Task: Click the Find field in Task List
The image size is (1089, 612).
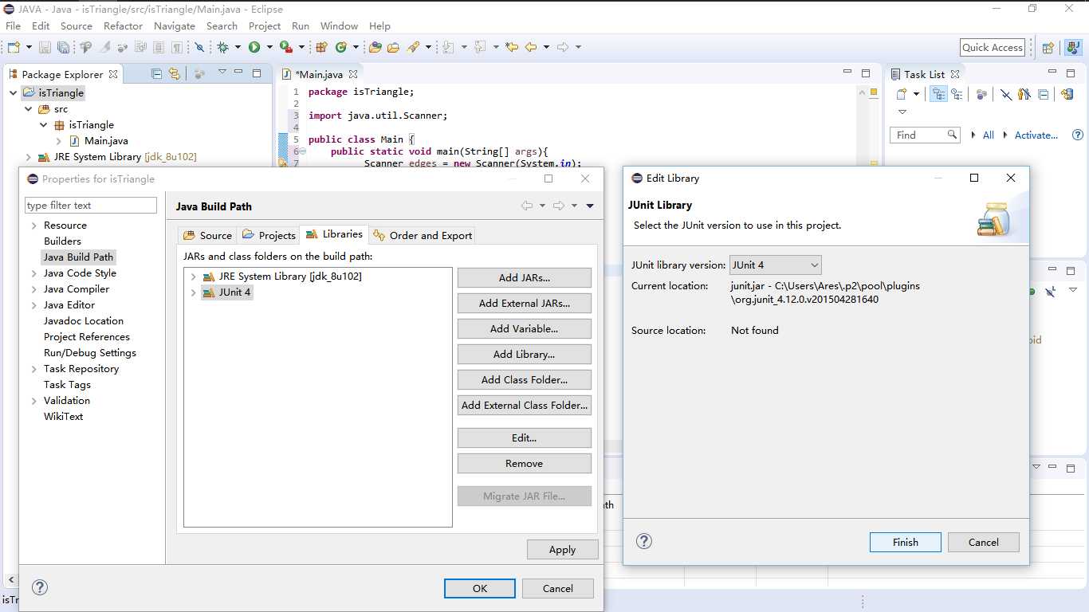Action: click(x=925, y=135)
